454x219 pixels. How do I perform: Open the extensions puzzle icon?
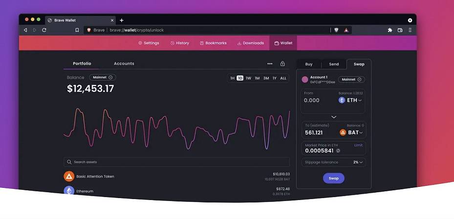[390, 30]
